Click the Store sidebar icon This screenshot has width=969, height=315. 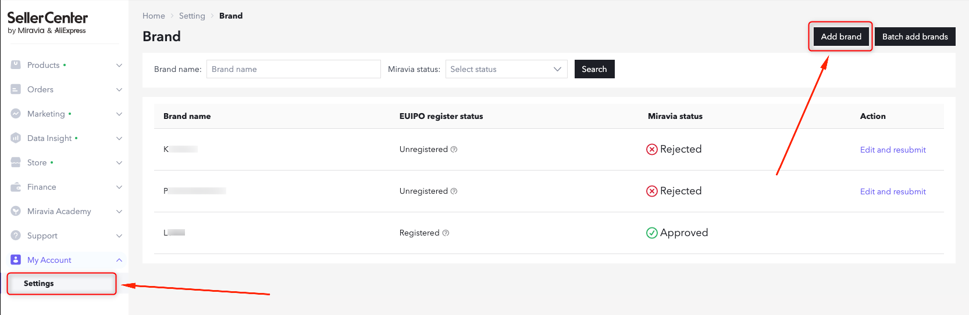16,162
